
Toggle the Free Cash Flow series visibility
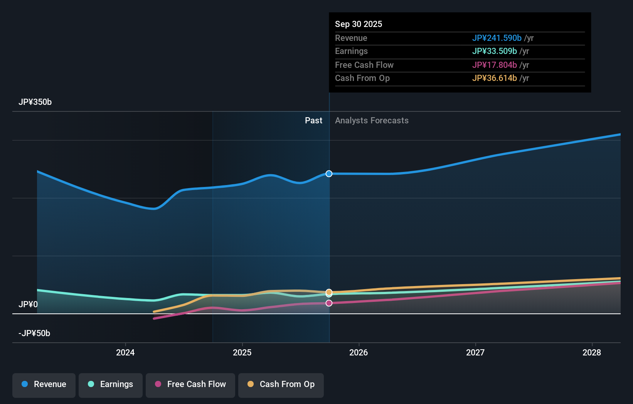[190, 385]
